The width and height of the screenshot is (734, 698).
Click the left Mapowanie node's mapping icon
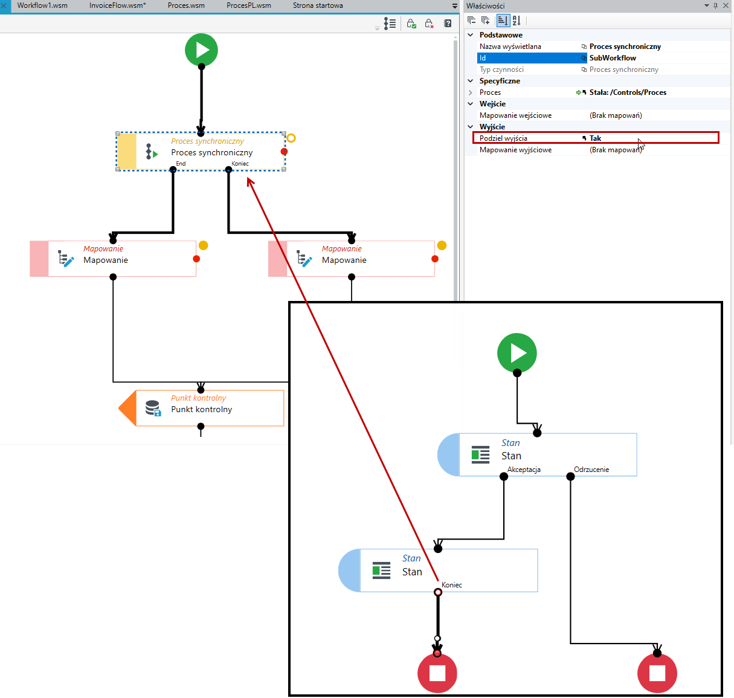(x=66, y=259)
